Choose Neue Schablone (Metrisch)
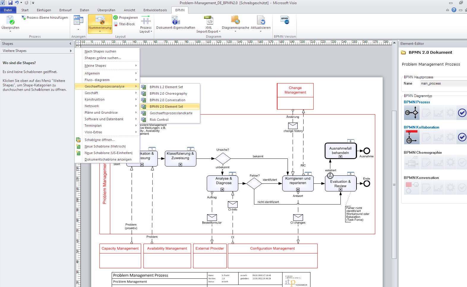Viewport: 467px width, 287px height. 107,146
